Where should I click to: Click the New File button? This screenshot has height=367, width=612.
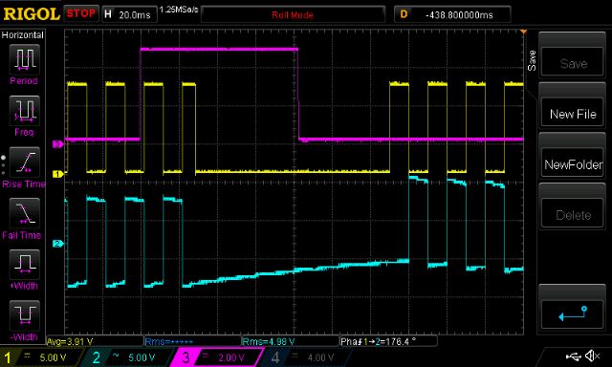tap(573, 114)
